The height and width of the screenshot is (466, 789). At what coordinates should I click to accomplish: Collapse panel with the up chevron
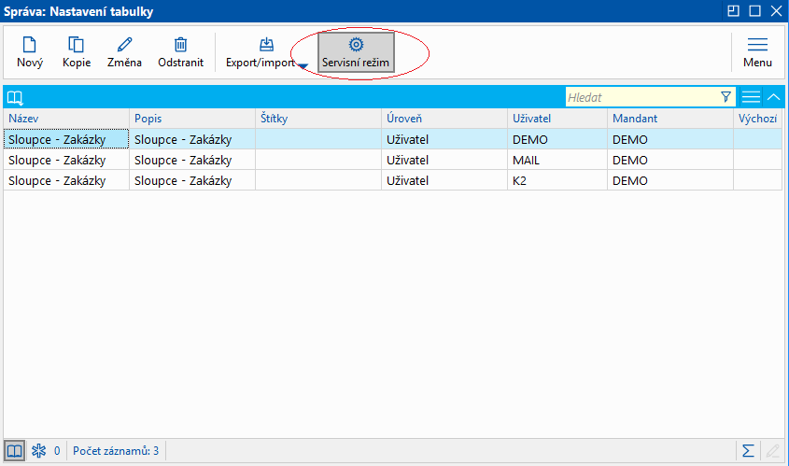click(x=773, y=97)
